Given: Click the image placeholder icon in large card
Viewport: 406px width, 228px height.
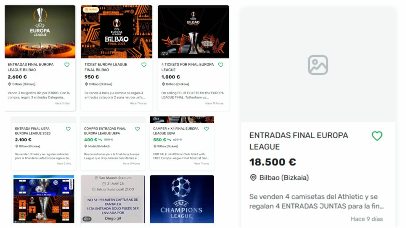Looking at the screenshot, I should (318, 65).
